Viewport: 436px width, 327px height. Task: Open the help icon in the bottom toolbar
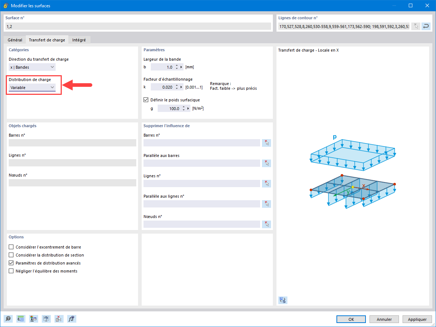point(8,319)
